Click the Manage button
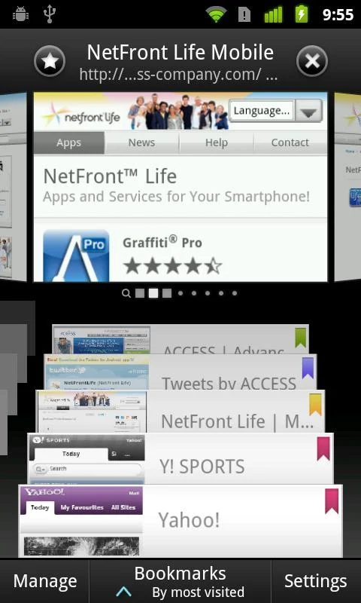 (x=45, y=581)
